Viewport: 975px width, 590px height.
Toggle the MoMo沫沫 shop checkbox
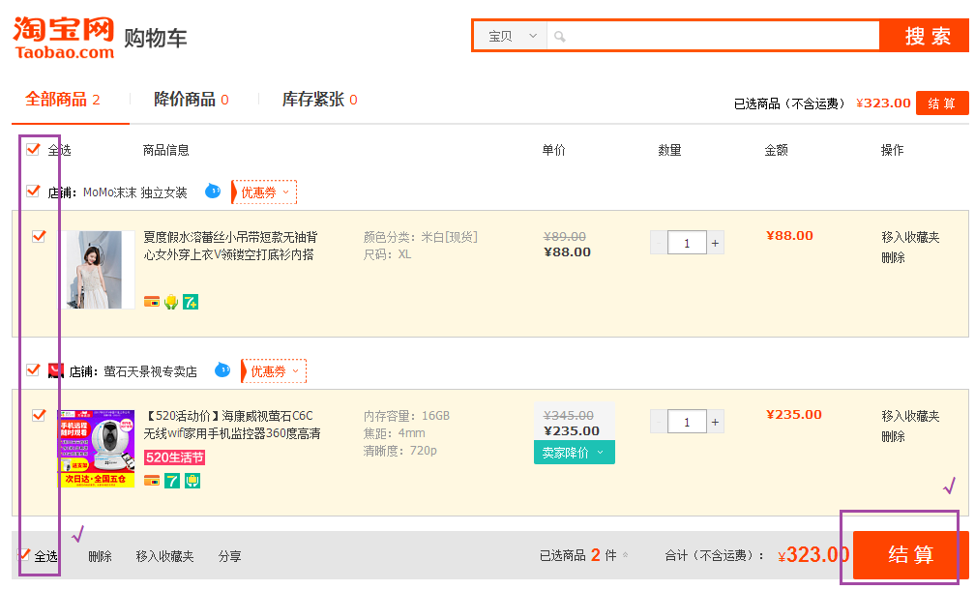pos(33,192)
